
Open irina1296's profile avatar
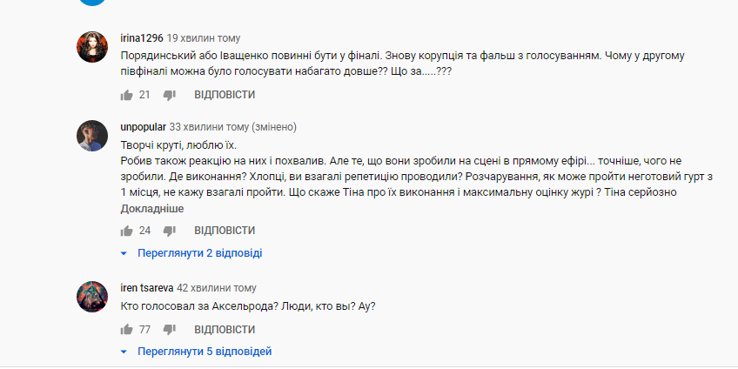92,46
